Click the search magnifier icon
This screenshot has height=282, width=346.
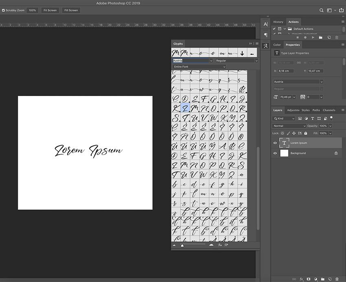tap(321, 10)
